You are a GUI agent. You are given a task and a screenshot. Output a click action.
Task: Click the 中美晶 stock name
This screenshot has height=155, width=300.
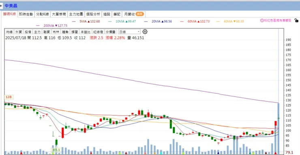pos(11,6)
